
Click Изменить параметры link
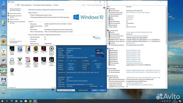click(98, 38)
